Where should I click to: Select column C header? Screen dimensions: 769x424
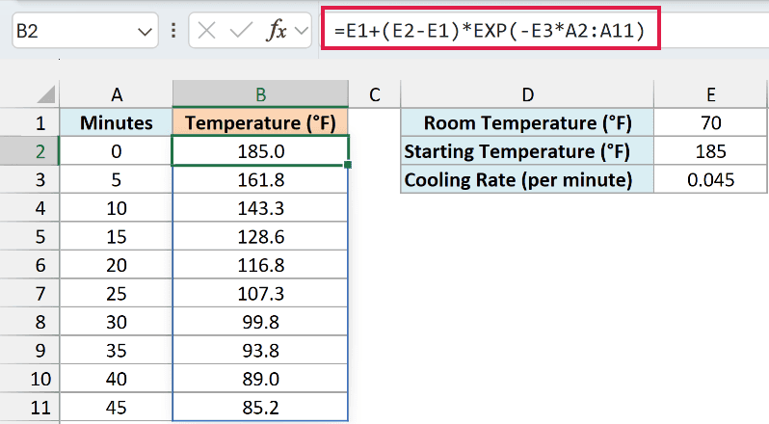375,94
